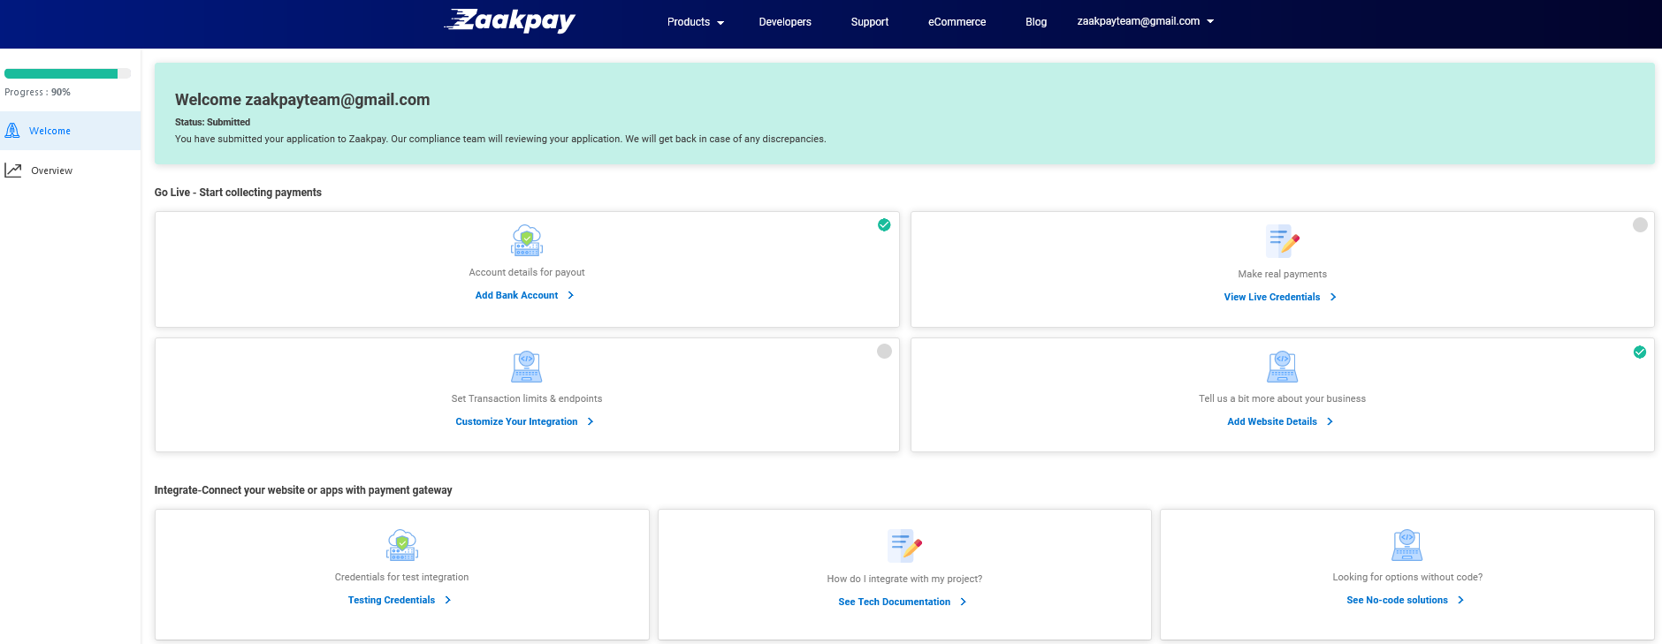Click the 'Progress : 90%' text

click(x=37, y=92)
